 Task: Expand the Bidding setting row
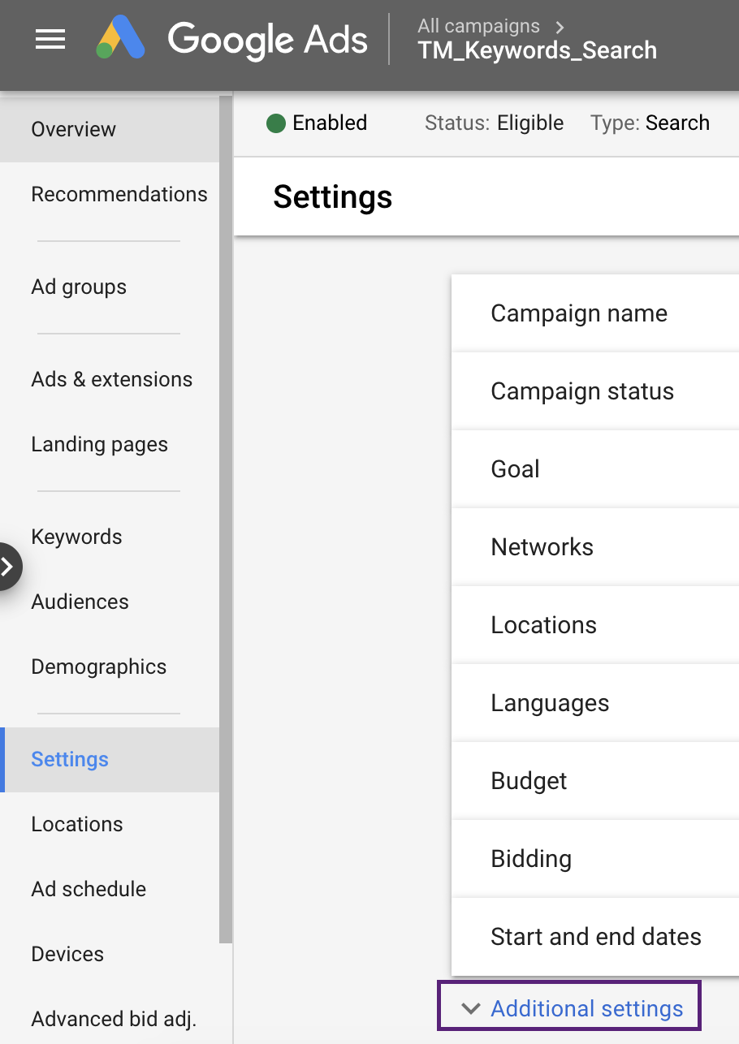click(595, 859)
